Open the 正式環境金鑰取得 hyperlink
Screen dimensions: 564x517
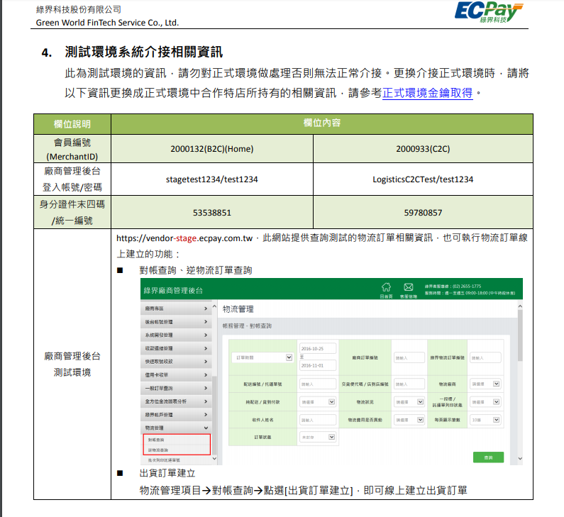pos(427,93)
